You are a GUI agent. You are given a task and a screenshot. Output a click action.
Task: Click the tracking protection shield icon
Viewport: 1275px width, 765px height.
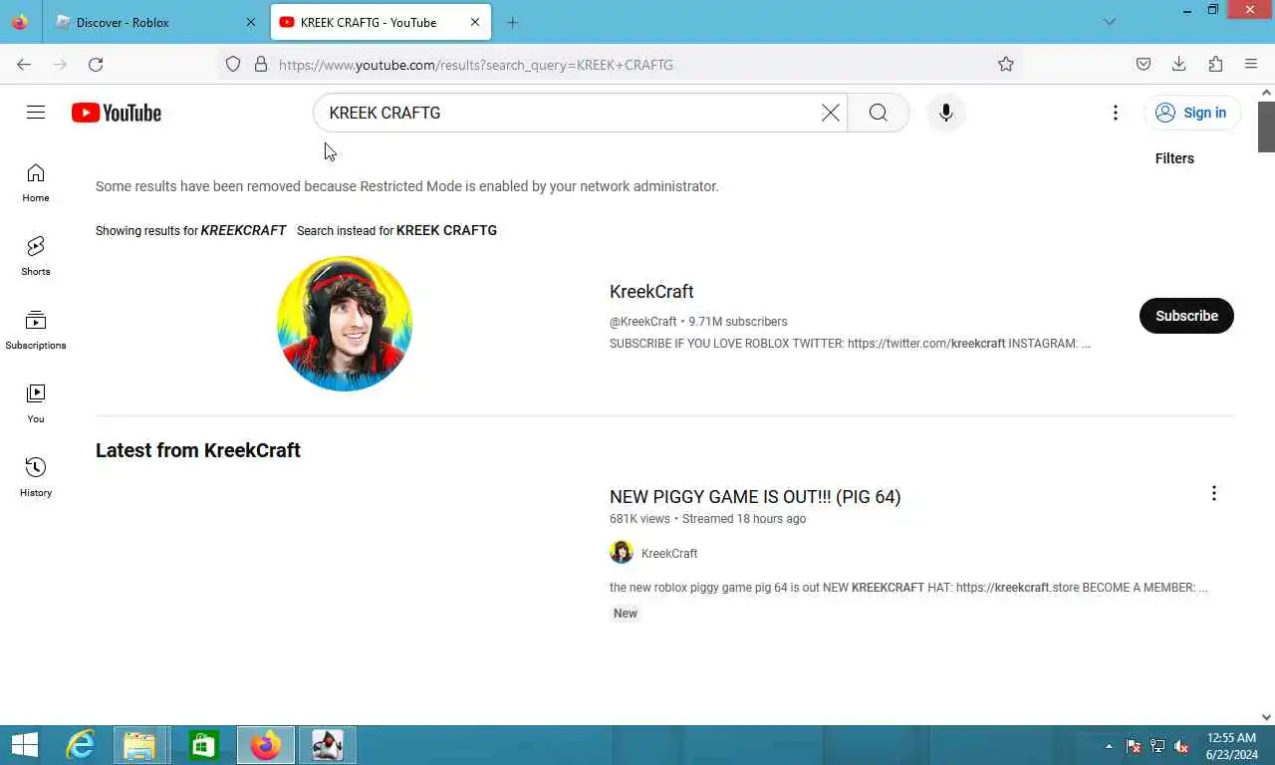tap(233, 65)
